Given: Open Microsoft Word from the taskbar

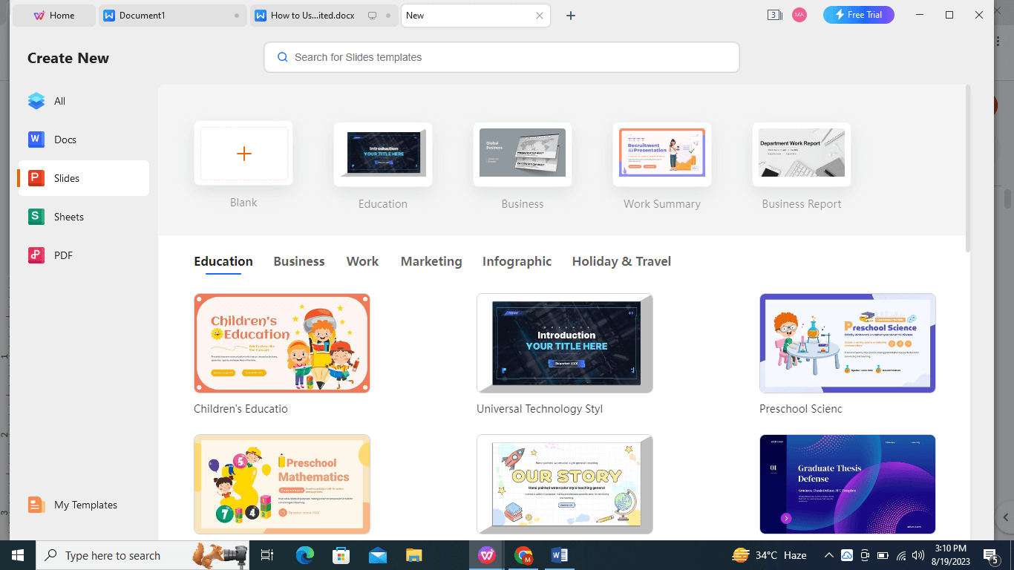Looking at the screenshot, I should point(559,555).
